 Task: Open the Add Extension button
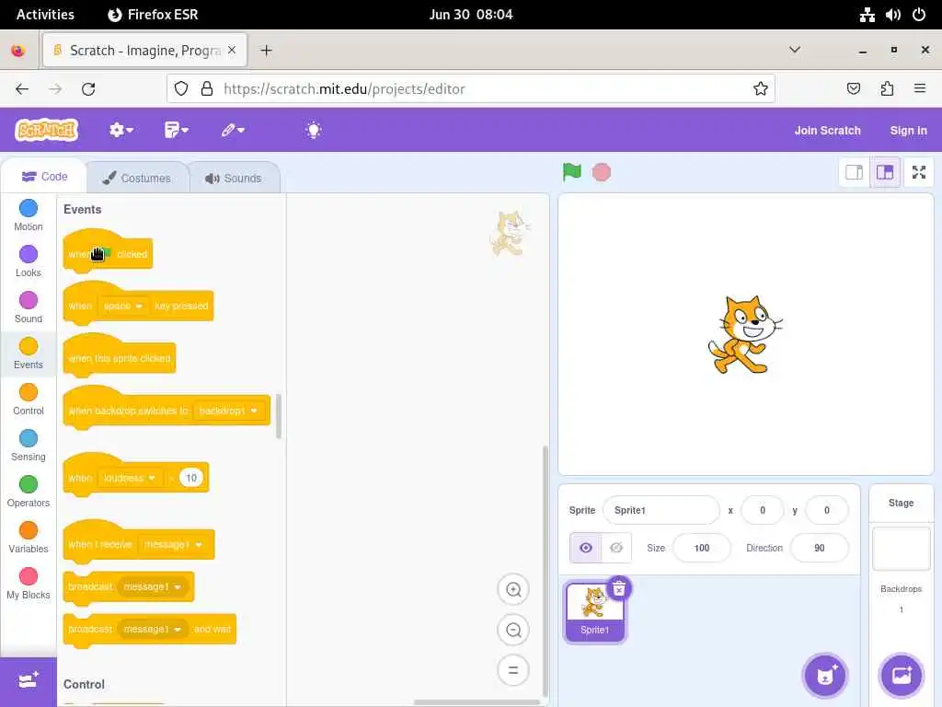29,681
